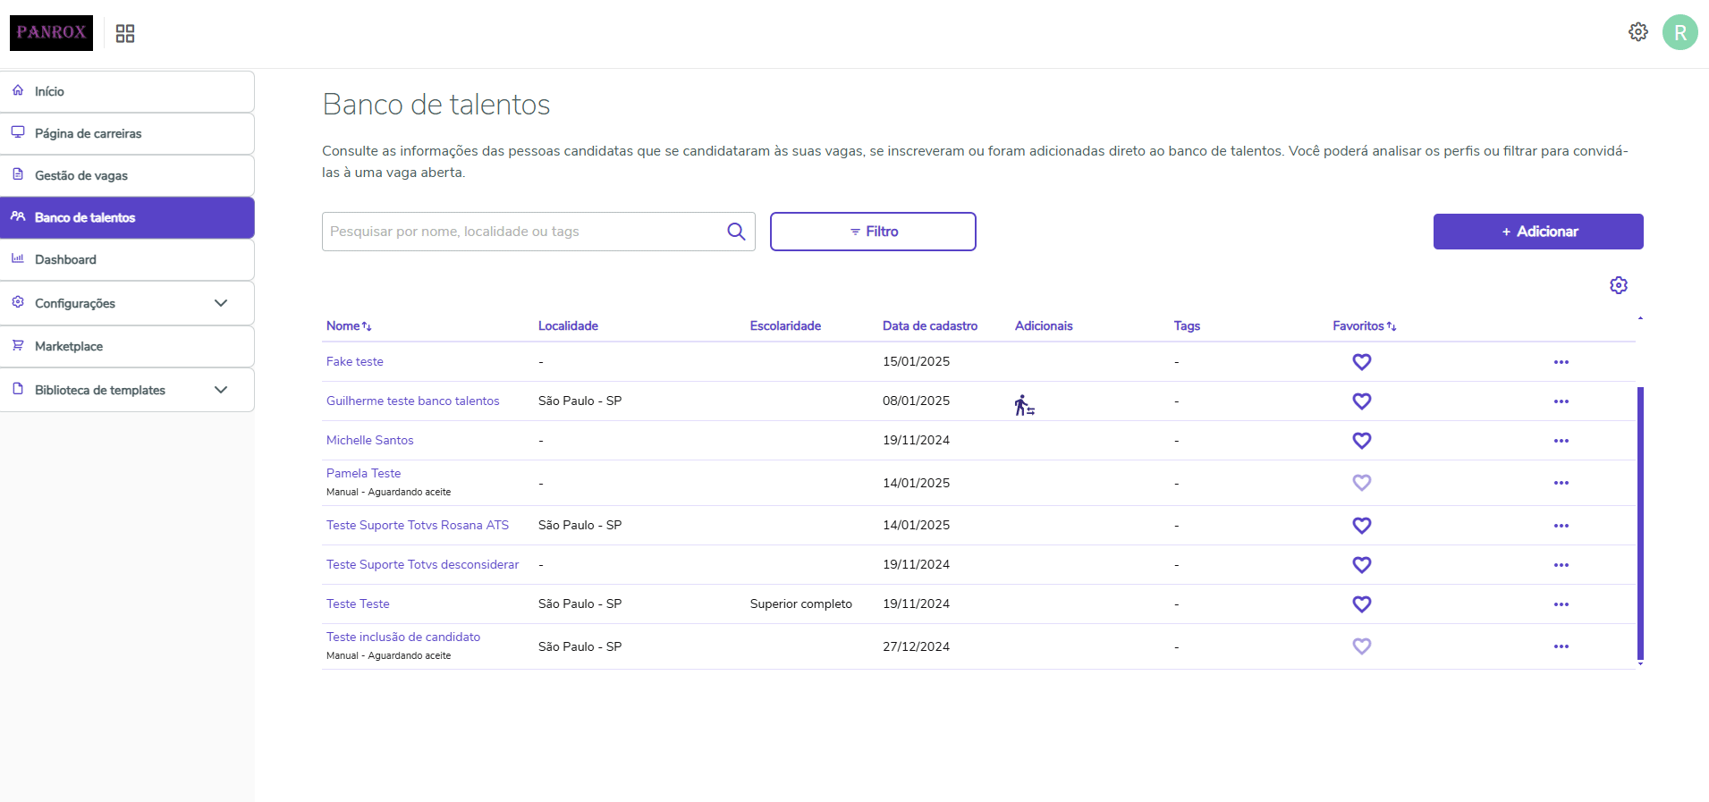Toggle favorite heart for Guilherme teste banco talentos
1709x802 pixels.
(1361, 401)
